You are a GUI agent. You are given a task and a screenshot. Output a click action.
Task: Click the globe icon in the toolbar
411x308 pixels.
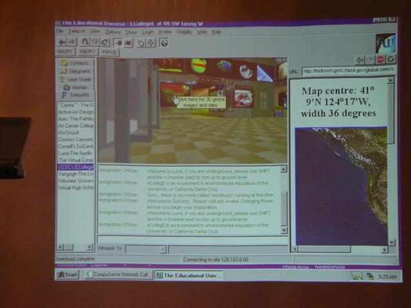tap(164, 42)
